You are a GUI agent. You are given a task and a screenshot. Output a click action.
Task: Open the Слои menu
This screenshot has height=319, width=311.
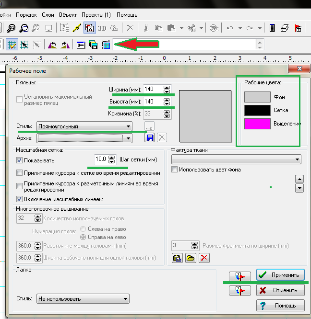[x=48, y=15]
